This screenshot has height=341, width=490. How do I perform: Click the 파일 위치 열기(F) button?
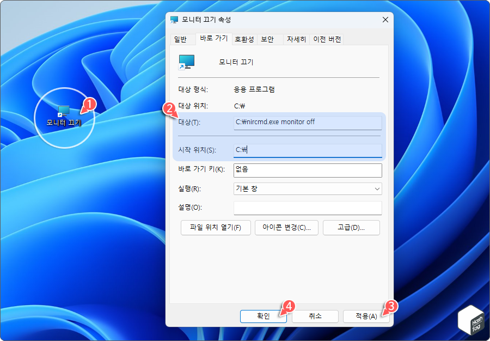pyautogui.click(x=215, y=228)
